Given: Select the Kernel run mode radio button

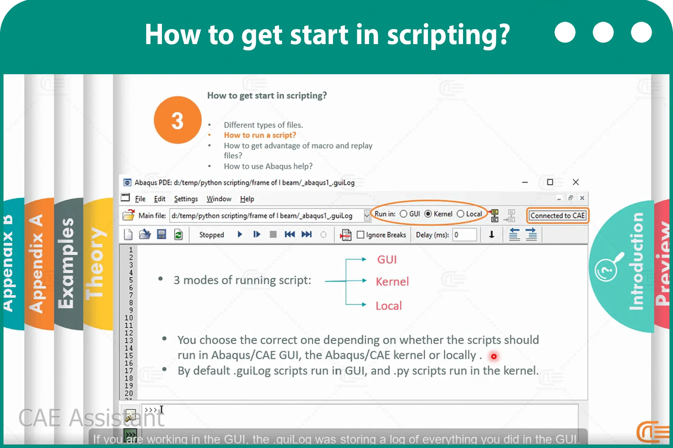Looking at the screenshot, I should pos(428,214).
